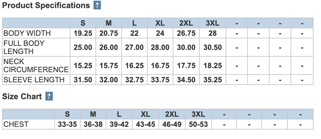Open the Size Chart help icon
The height and width of the screenshot is (139, 321).
(49, 96)
